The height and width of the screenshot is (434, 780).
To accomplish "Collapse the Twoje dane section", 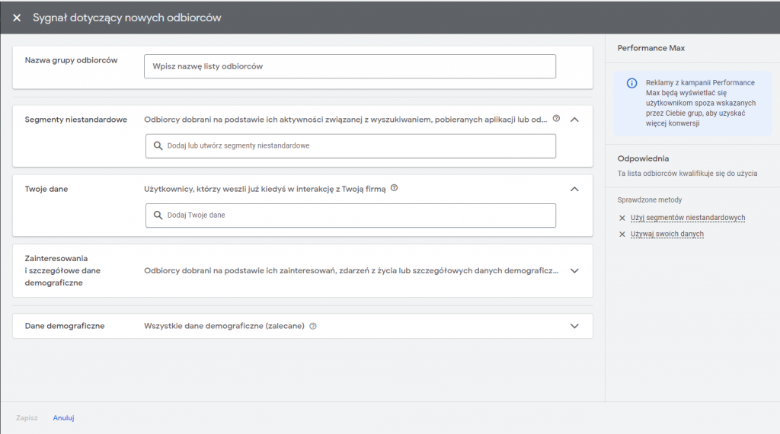I will point(574,189).
